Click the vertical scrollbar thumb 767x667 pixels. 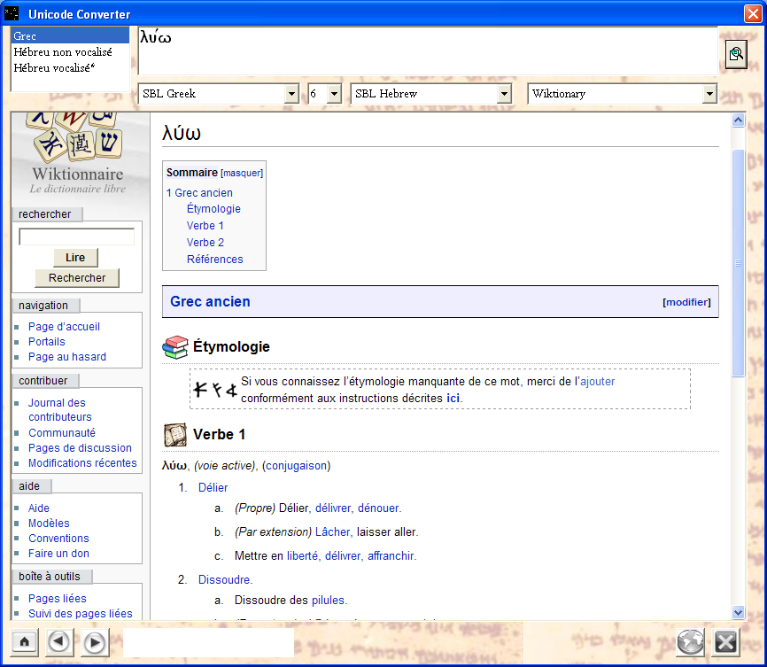click(x=738, y=263)
